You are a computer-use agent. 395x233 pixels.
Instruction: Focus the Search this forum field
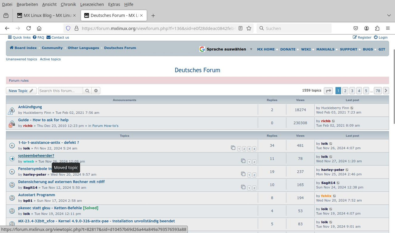click(x=60, y=91)
